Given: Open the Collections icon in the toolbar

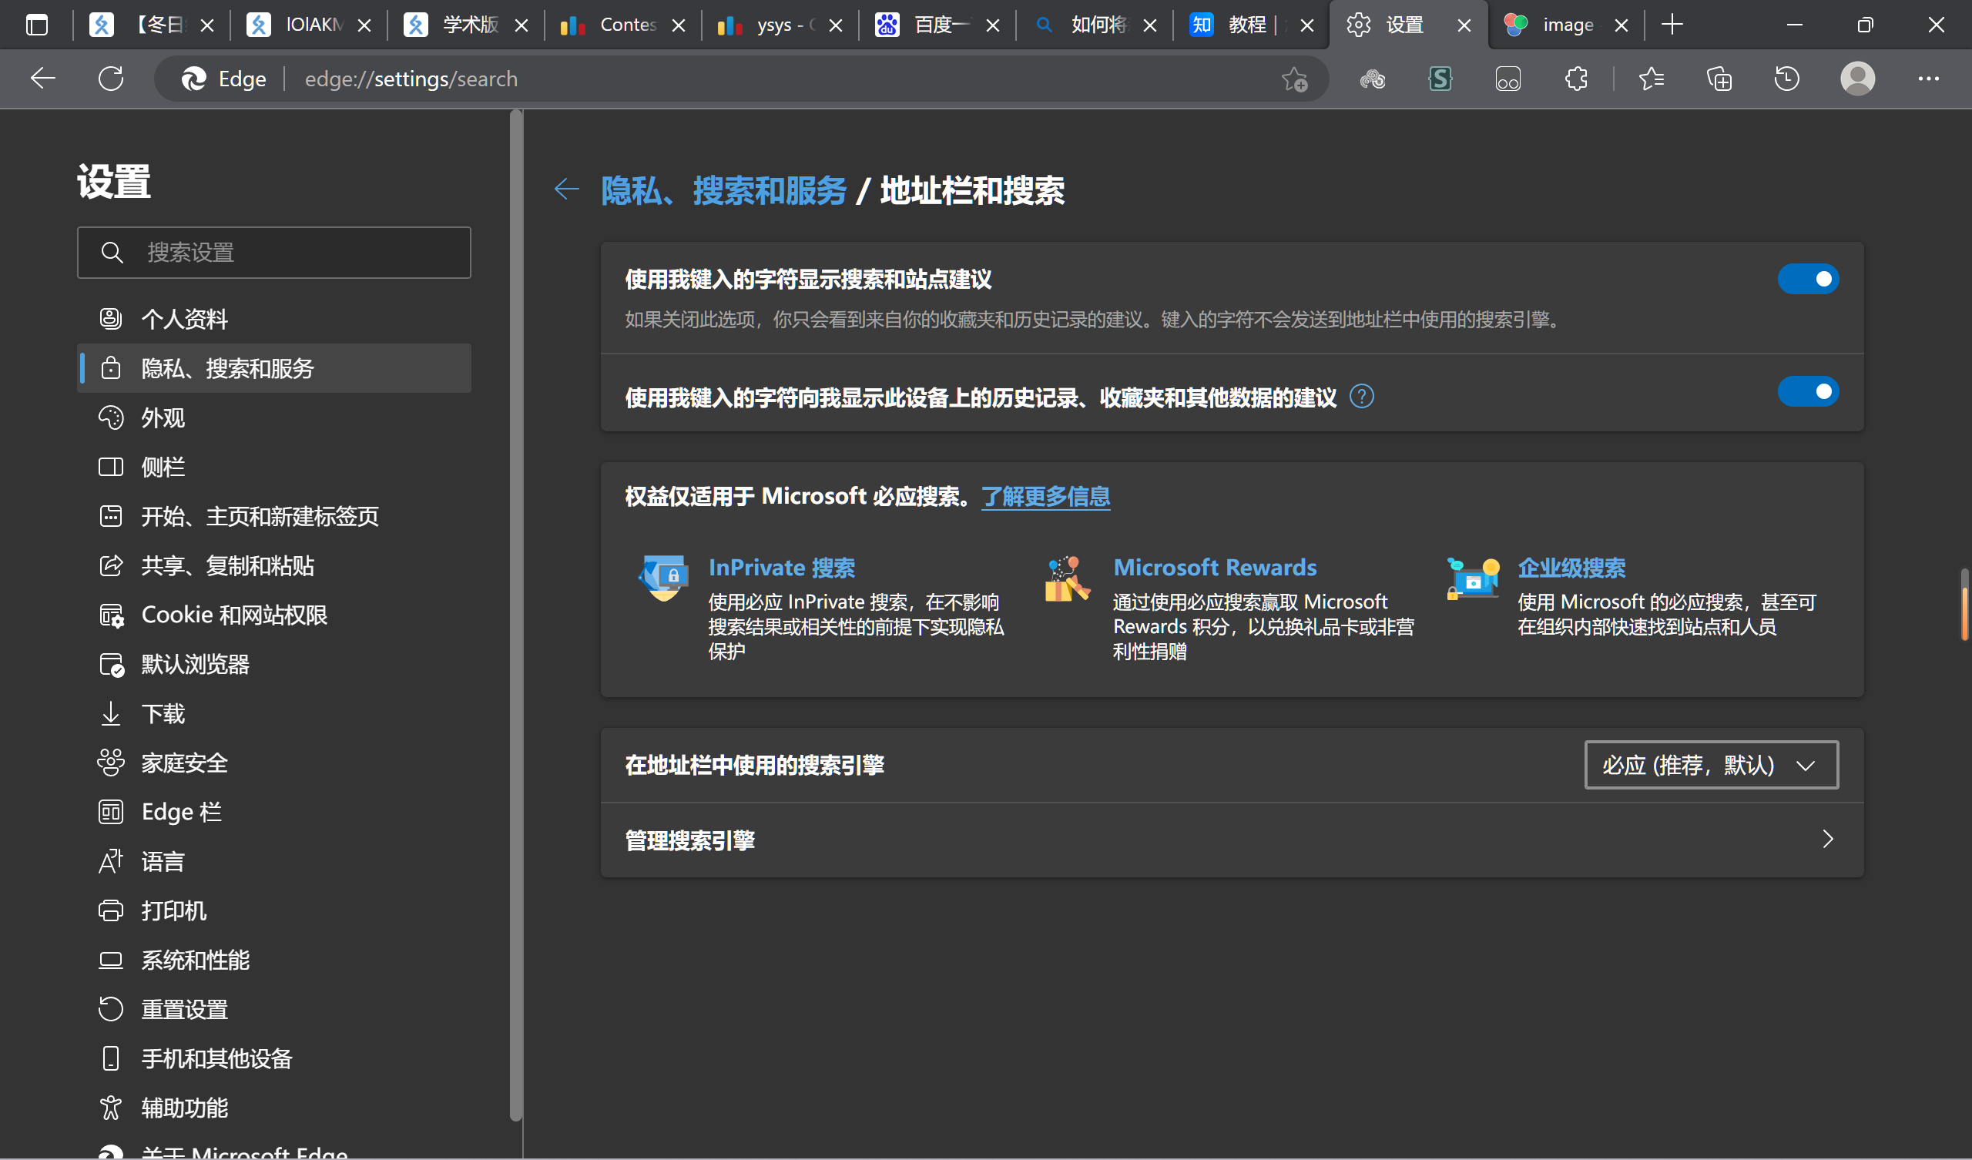Looking at the screenshot, I should pyautogui.click(x=1719, y=79).
